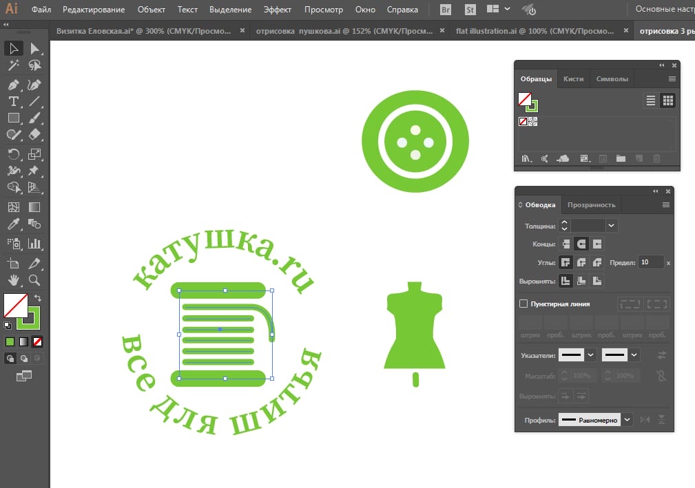This screenshot has width=695, height=488.
Task: Pick the Eyedropper tool
Action: click(x=13, y=224)
